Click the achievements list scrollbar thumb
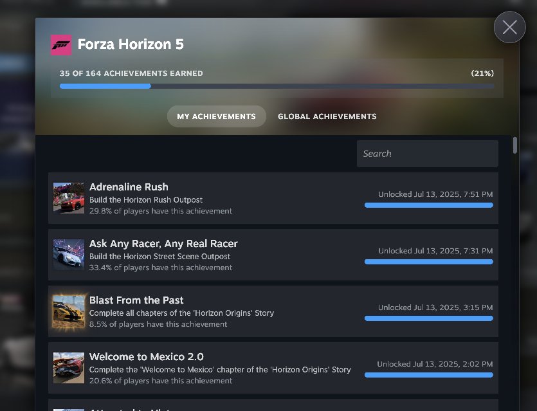This screenshot has width=537, height=411. tap(515, 145)
